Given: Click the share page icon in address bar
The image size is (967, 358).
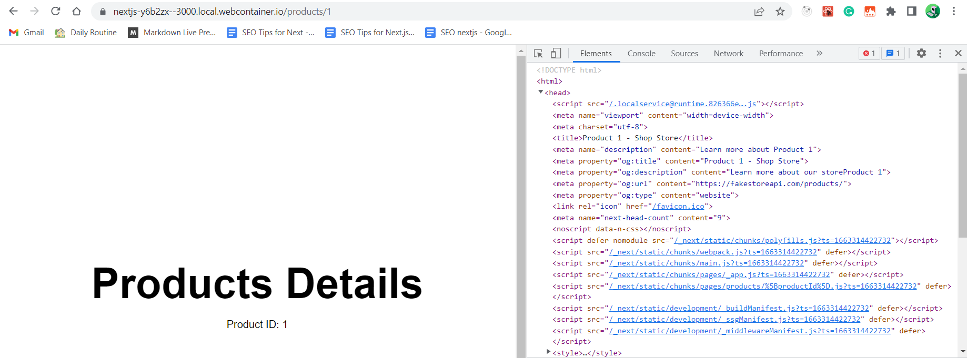Looking at the screenshot, I should [759, 12].
